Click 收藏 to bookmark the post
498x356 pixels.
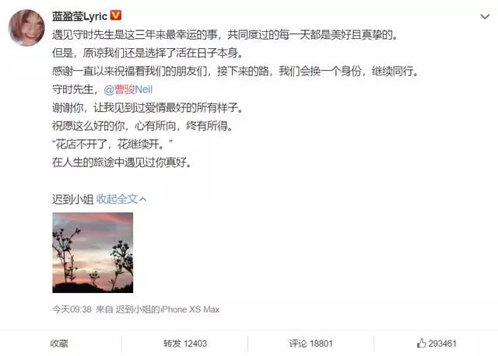tap(59, 344)
